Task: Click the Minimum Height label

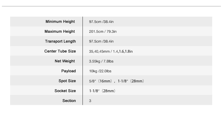Action: (60, 22)
